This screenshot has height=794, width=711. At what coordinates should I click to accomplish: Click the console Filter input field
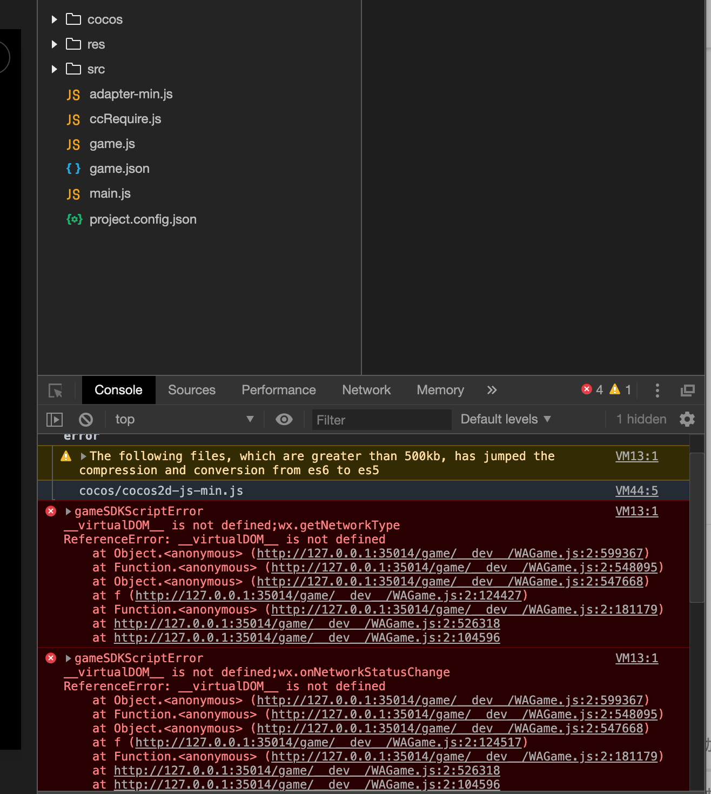pos(381,420)
